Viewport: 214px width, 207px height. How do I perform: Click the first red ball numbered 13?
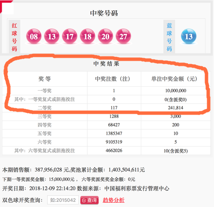pyautogui.click(x=52, y=36)
